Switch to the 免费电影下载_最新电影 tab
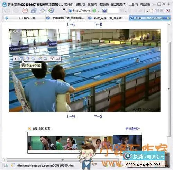The height and width of the screenshot is (170, 173). [x=66, y=18]
